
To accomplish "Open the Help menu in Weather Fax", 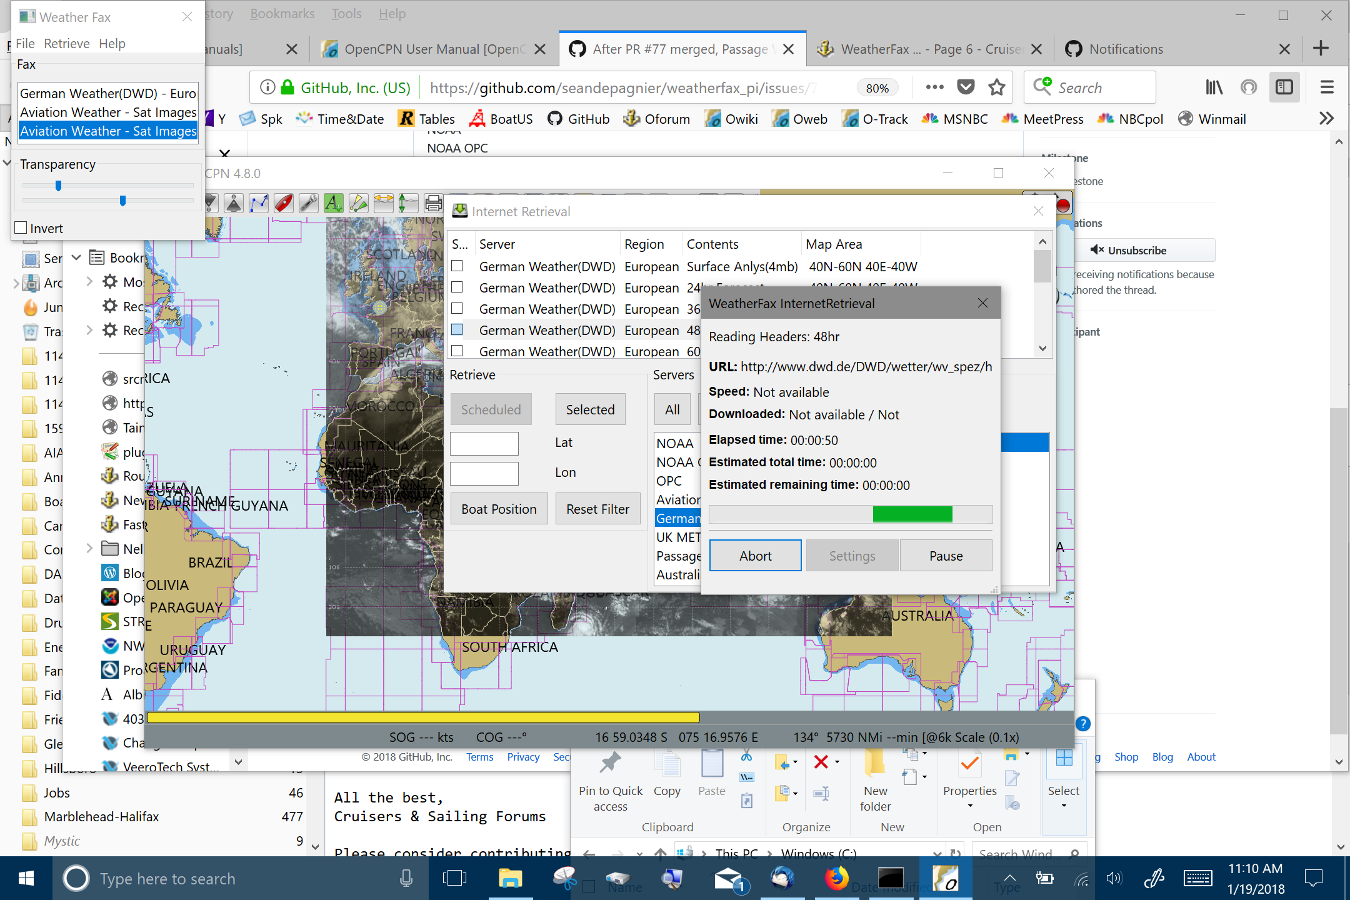I will point(112,43).
